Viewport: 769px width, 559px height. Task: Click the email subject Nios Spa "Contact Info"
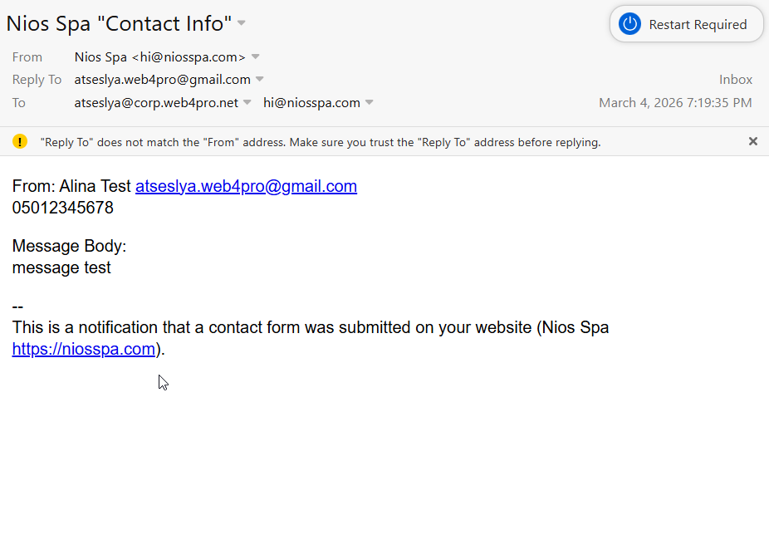pos(119,23)
